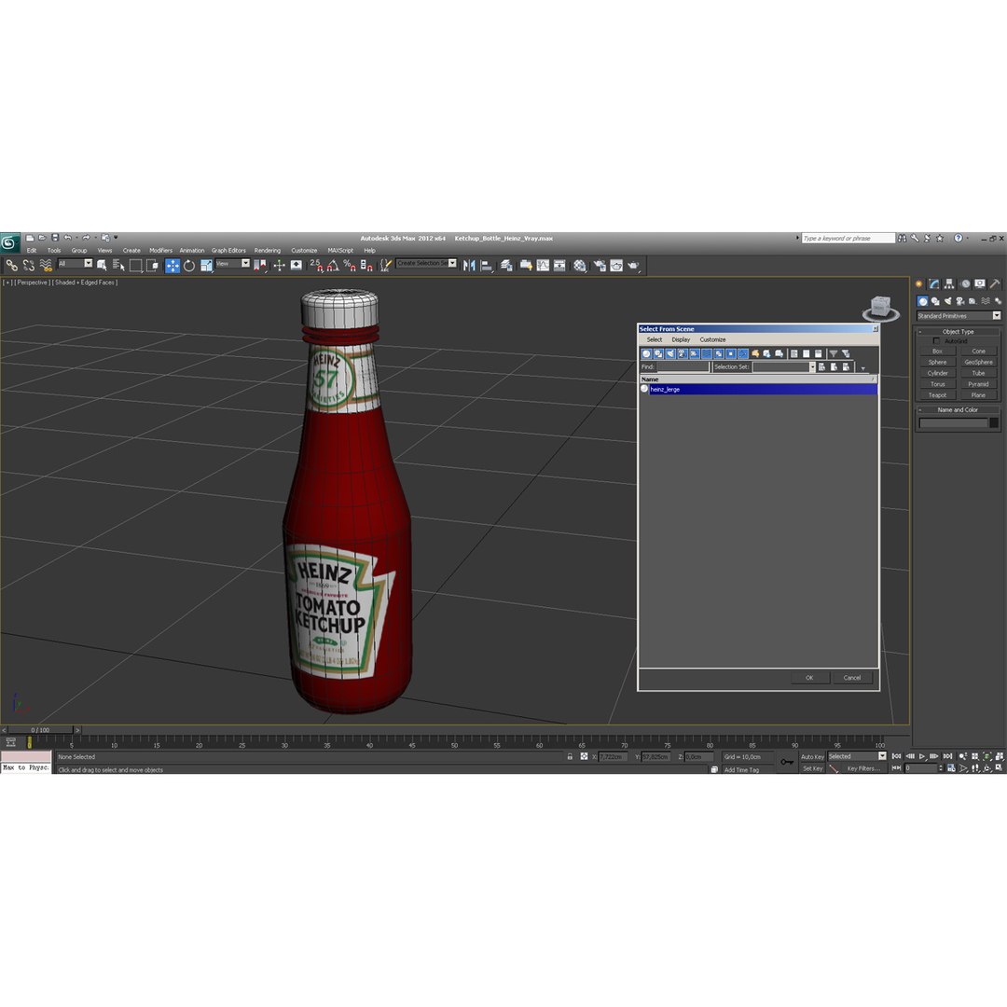Activate the Select and Move tool

tap(172, 265)
